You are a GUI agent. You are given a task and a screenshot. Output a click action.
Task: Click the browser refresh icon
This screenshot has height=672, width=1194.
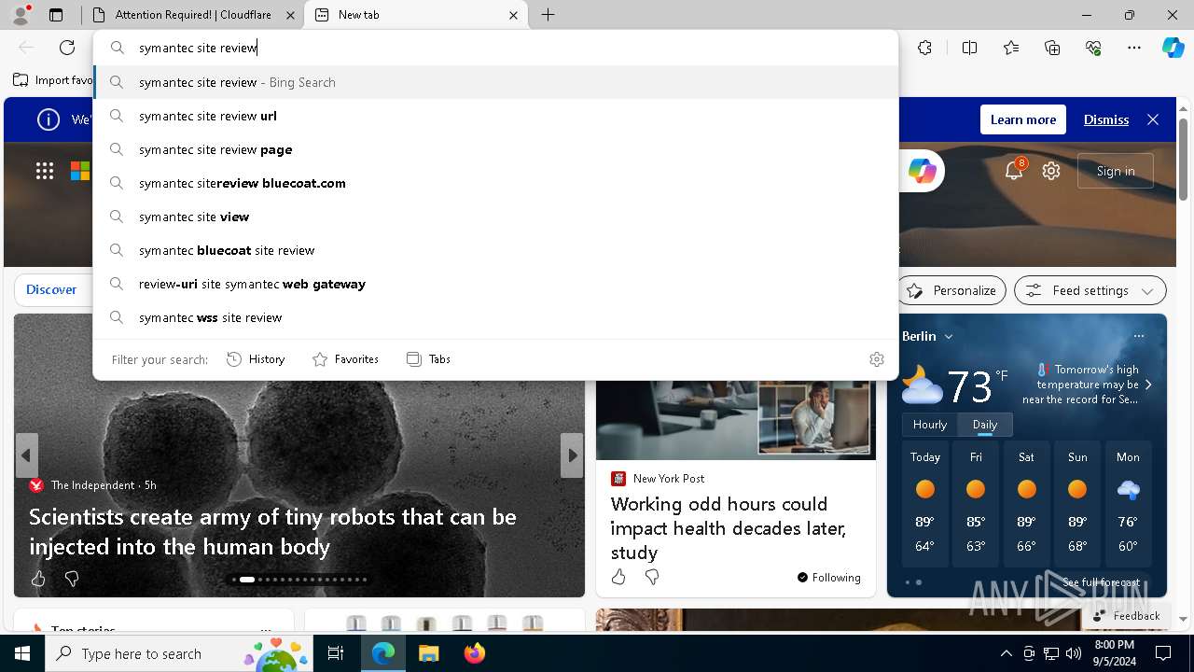pyautogui.click(x=67, y=48)
